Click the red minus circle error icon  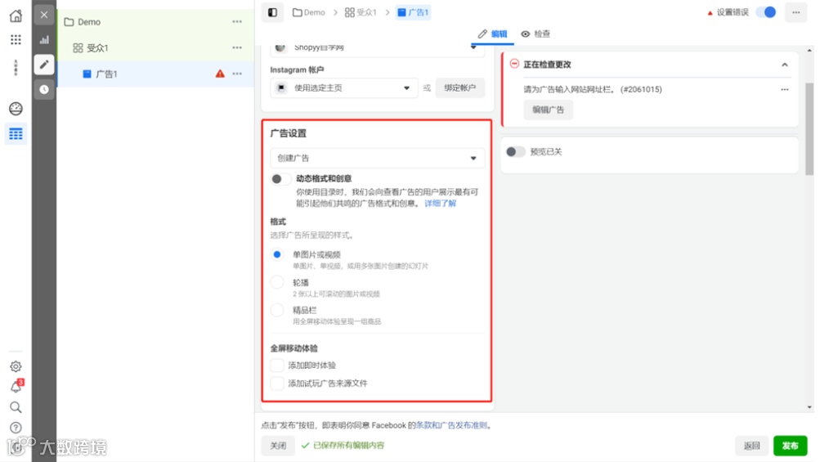[x=514, y=63]
